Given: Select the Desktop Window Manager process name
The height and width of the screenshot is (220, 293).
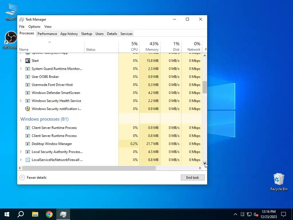Looking at the screenshot, I should (52, 144).
